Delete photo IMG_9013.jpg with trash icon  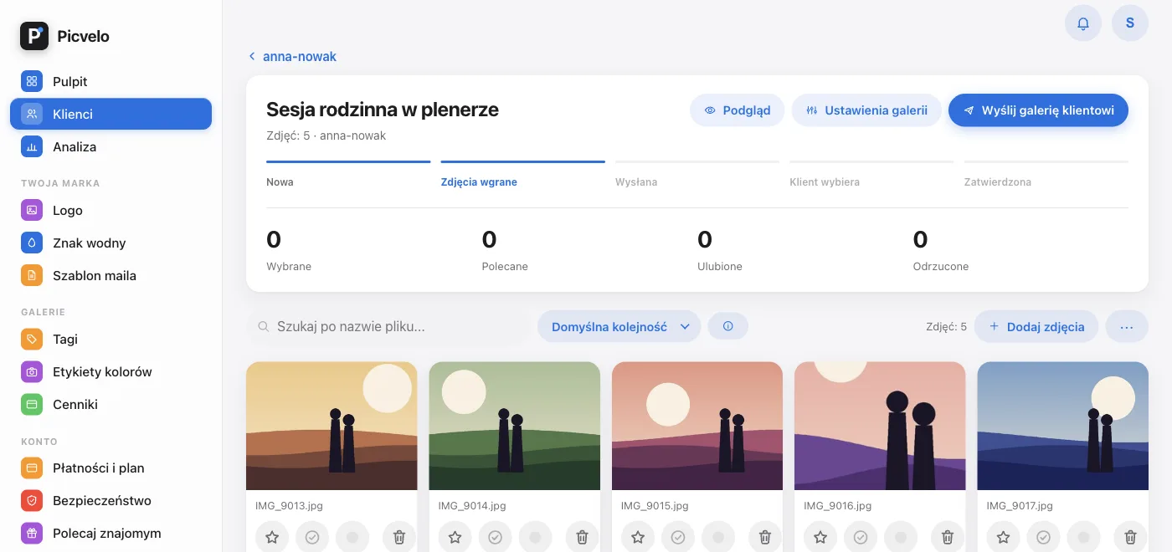coord(399,537)
